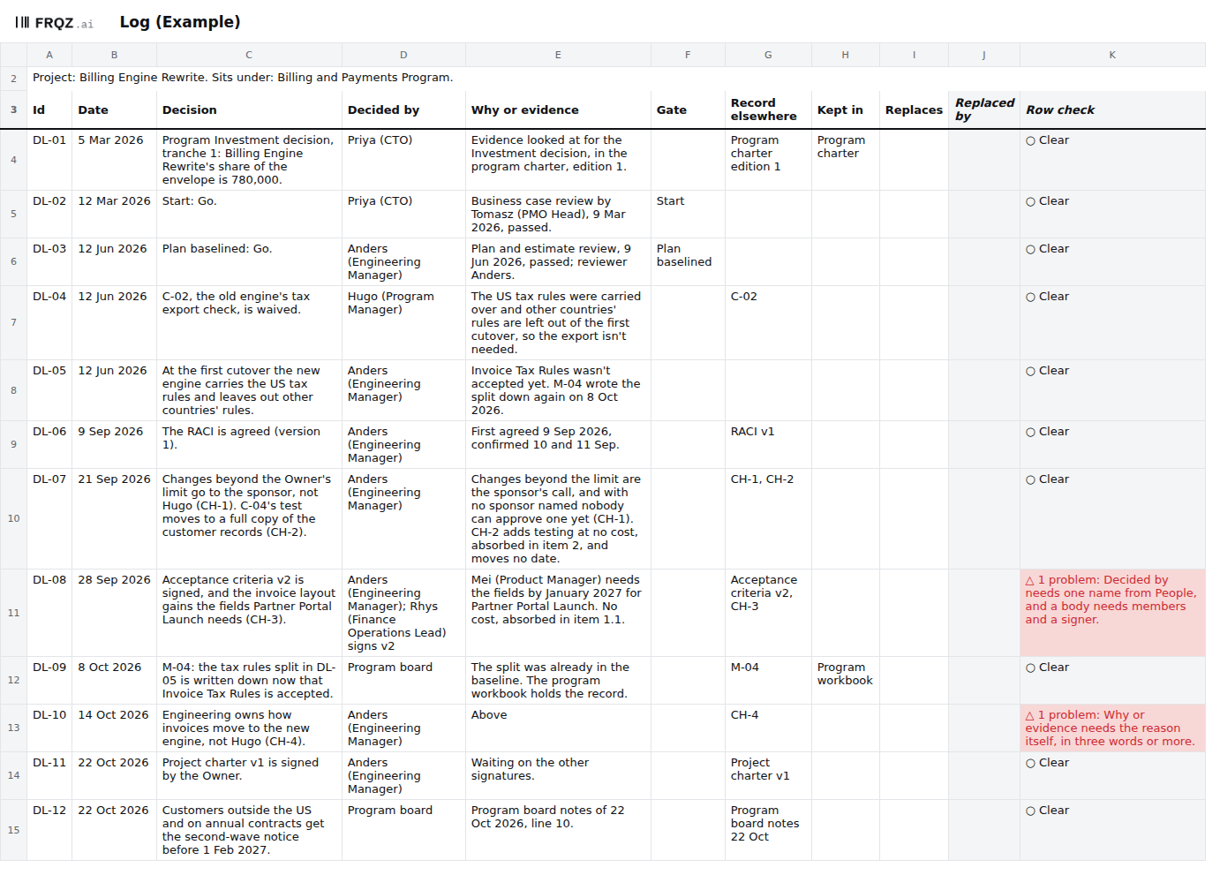Click the date cell 21 Sep 2026
The image size is (1220, 875).
tap(114, 519)
